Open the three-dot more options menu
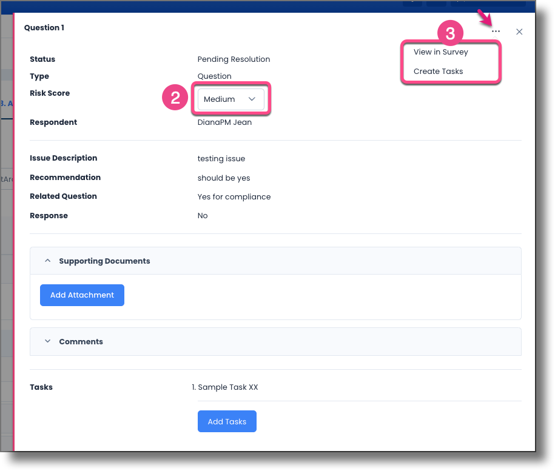 coord(496,32)
